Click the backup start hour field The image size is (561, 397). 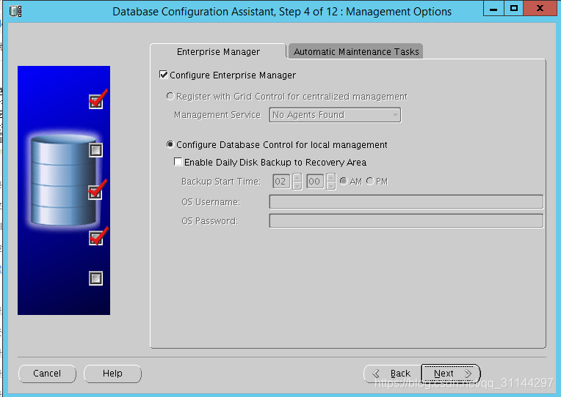[281, 182]
